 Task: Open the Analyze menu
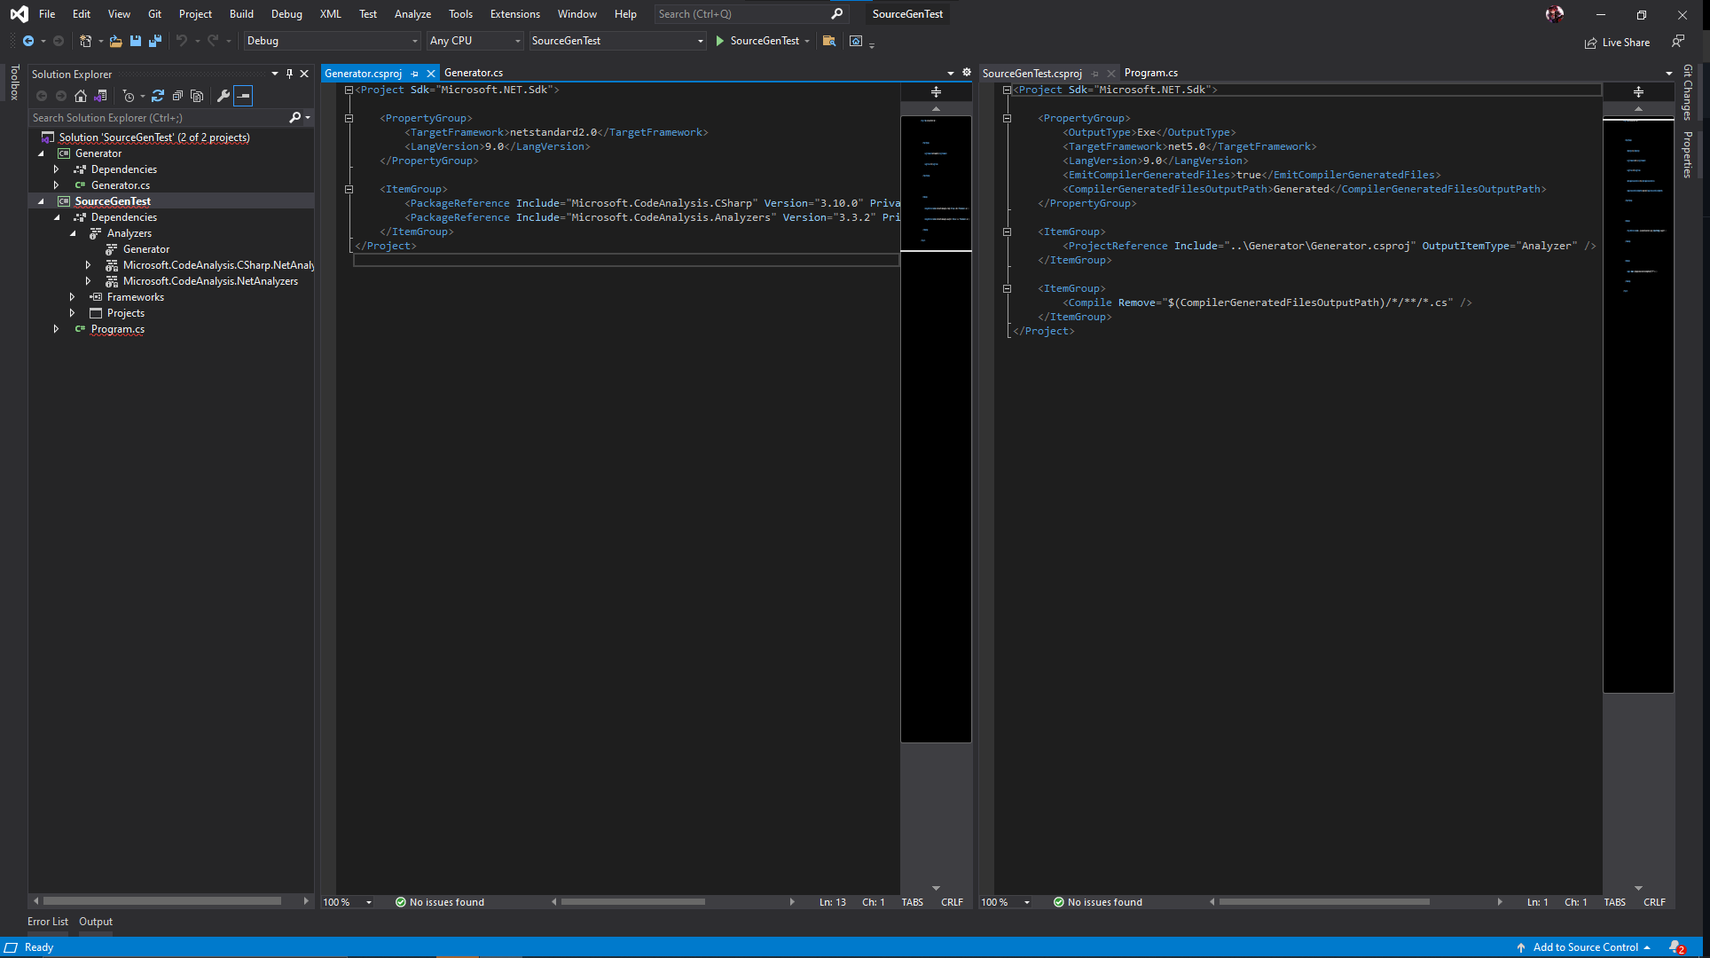click(412, 14)
